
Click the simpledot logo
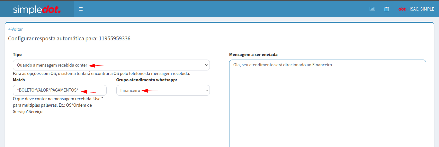tap(37, 9)
